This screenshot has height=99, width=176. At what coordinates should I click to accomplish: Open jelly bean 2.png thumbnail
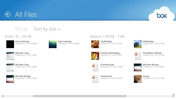point(10,68)
